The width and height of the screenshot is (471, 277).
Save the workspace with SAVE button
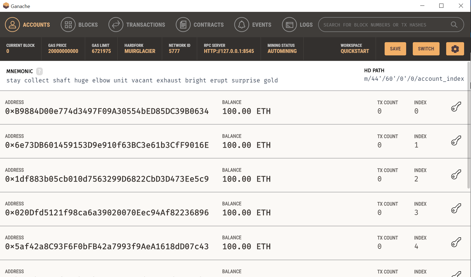(395, 49)
